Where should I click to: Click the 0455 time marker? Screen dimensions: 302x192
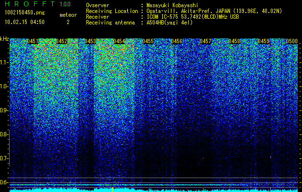click(x=148, y=41)
